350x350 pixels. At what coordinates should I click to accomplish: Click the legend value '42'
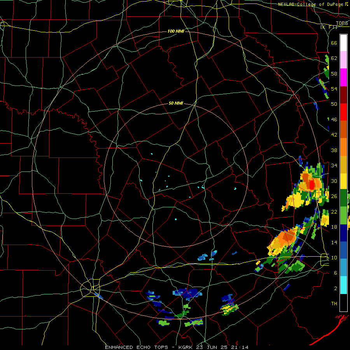[x=334, y=135]
